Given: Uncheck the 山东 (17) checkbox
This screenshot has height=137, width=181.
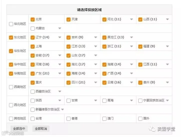Looking at the screenshot, I should point(68,56).
